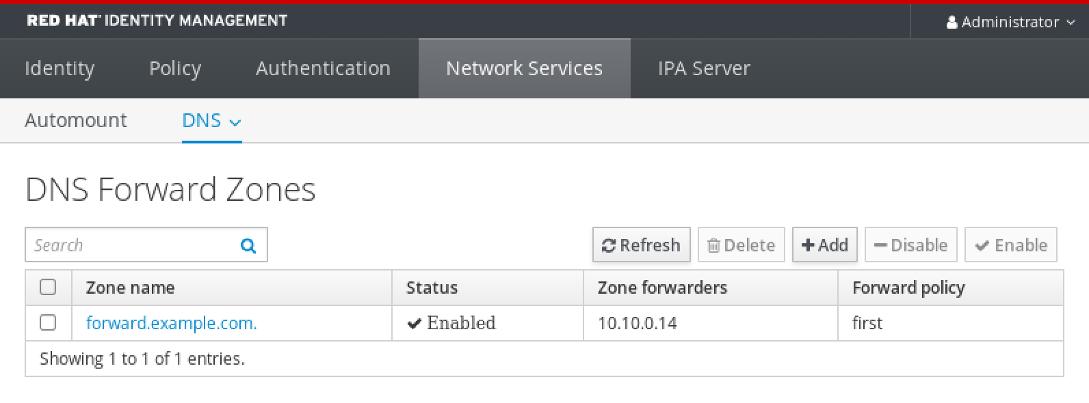Click the Enable button
1089x403 pixels.
(x=1010, y=245)
